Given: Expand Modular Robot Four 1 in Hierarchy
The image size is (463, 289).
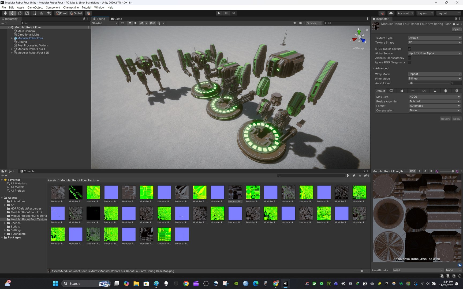Looking at the screenshot, I should (x=12, y=49).
